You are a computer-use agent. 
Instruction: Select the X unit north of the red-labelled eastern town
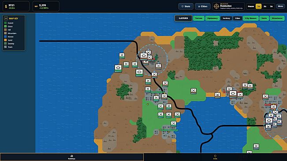(265, 97)
